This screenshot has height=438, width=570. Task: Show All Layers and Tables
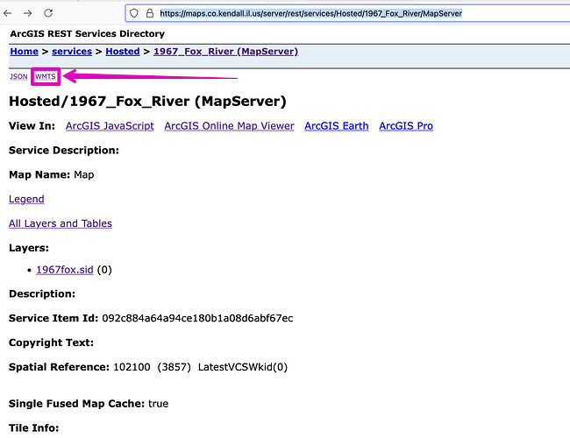click(61, 223)
